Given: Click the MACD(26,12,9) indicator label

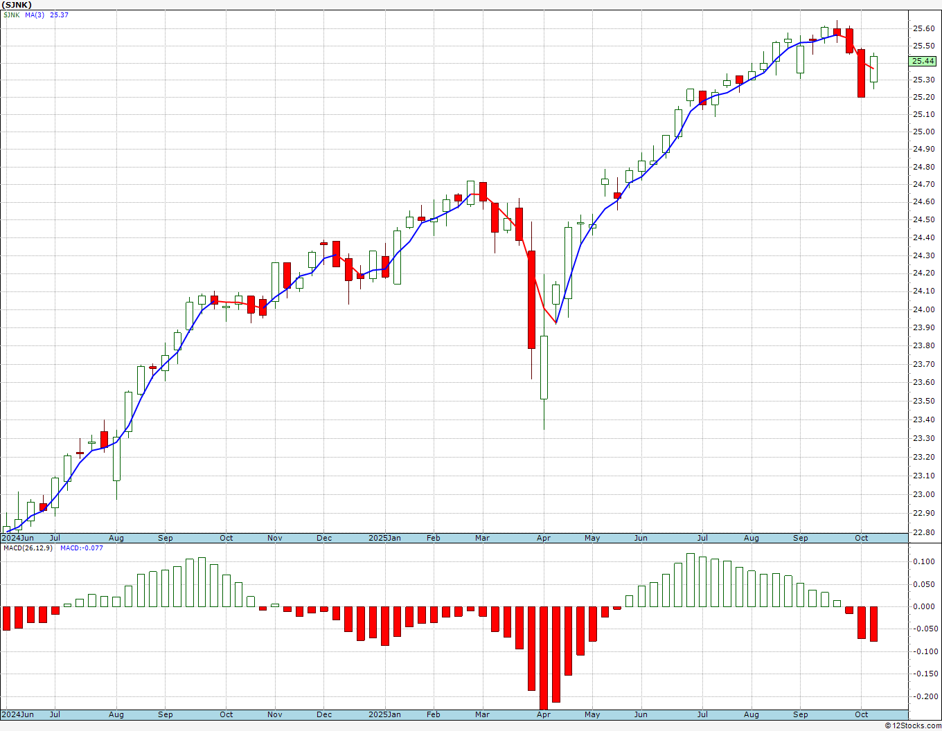Looking at the screenshot, I should click(28, 548).
